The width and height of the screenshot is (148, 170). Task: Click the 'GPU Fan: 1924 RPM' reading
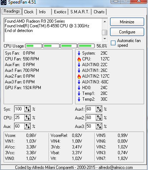[23, 88]
